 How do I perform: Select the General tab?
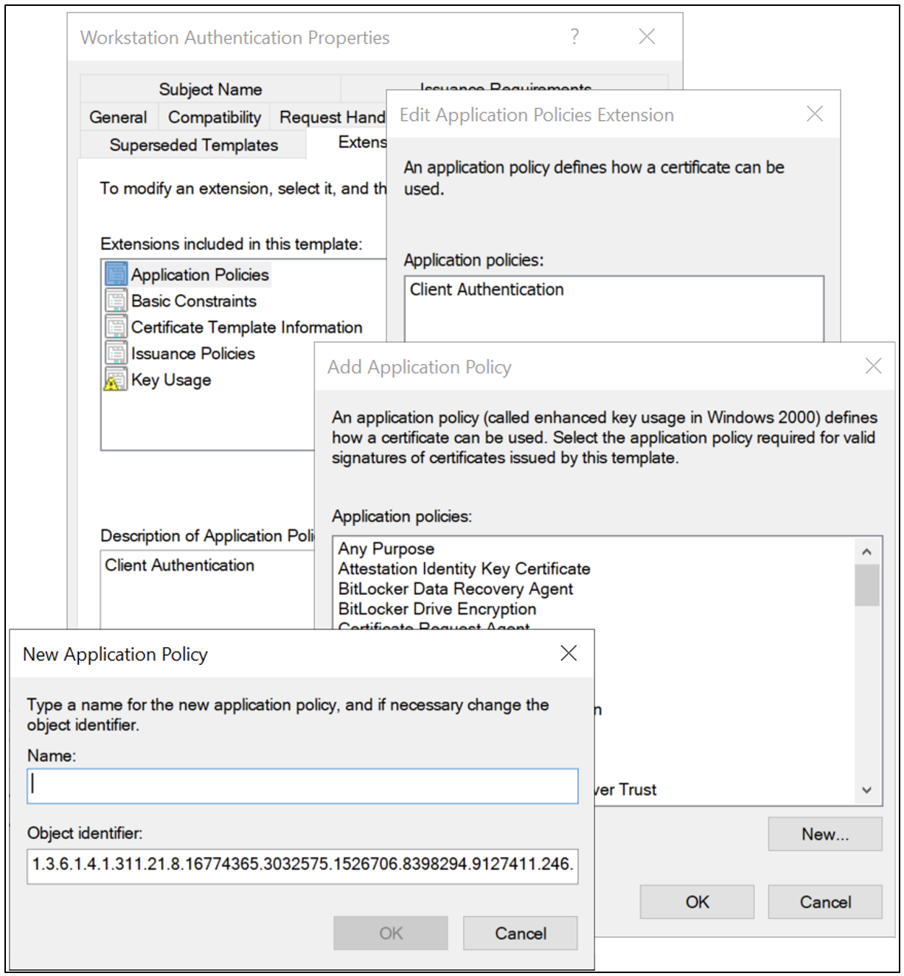(117, 116)
